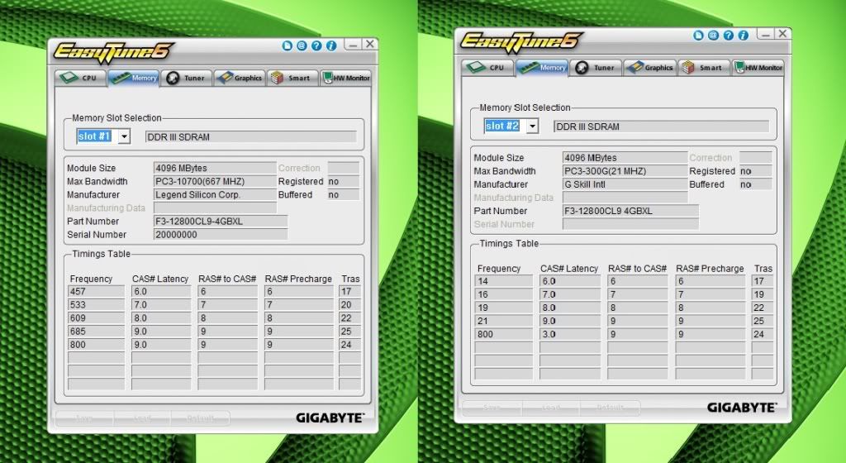
Task: Select the Legend Silicon Corp. manufacturer field
Action: click(x=215, y=194)
